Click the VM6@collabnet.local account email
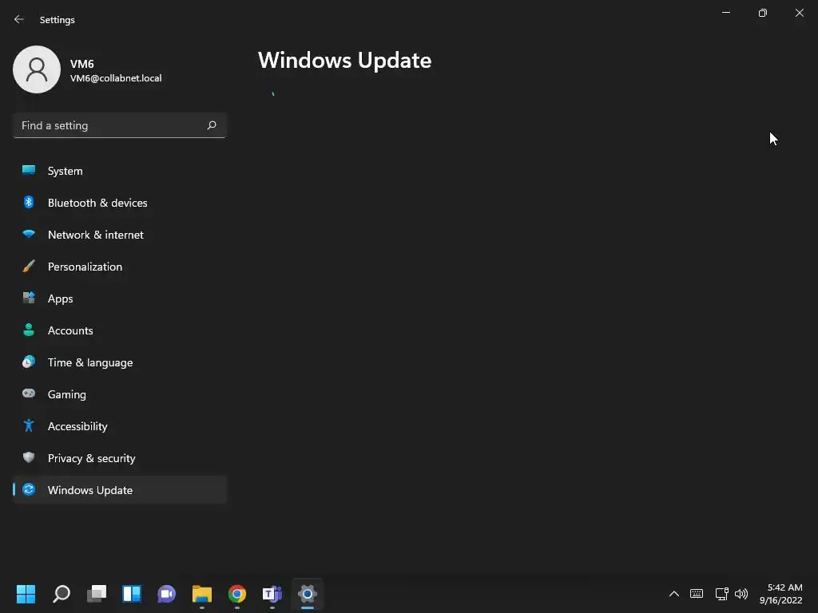 116,78
